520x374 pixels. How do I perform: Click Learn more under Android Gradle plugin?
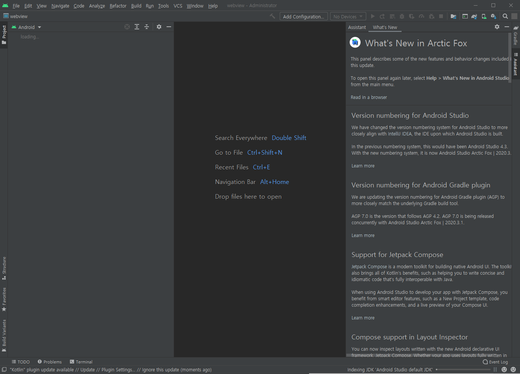pos(363,235)
